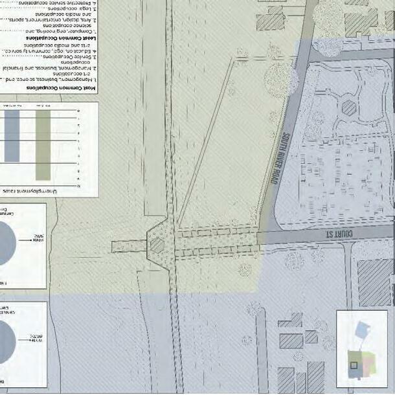Click the '4. Protective service occupations' line
This screenshot has height=395, width=395.
coord(58,3)
